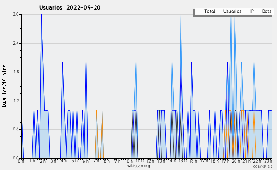This screenshot has width=277, height=170.
Task: Click the IP legend label
Action: 252,11
